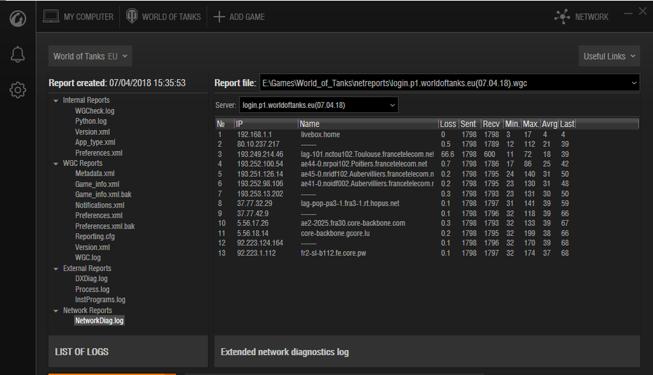The width and height of the screenshot is (653, 375).
Task: Select row with IP 92.223.124.164
Action: 427,243
